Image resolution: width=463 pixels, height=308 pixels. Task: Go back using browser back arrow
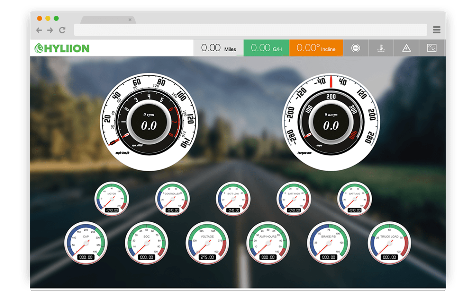(x=39, y=30)
